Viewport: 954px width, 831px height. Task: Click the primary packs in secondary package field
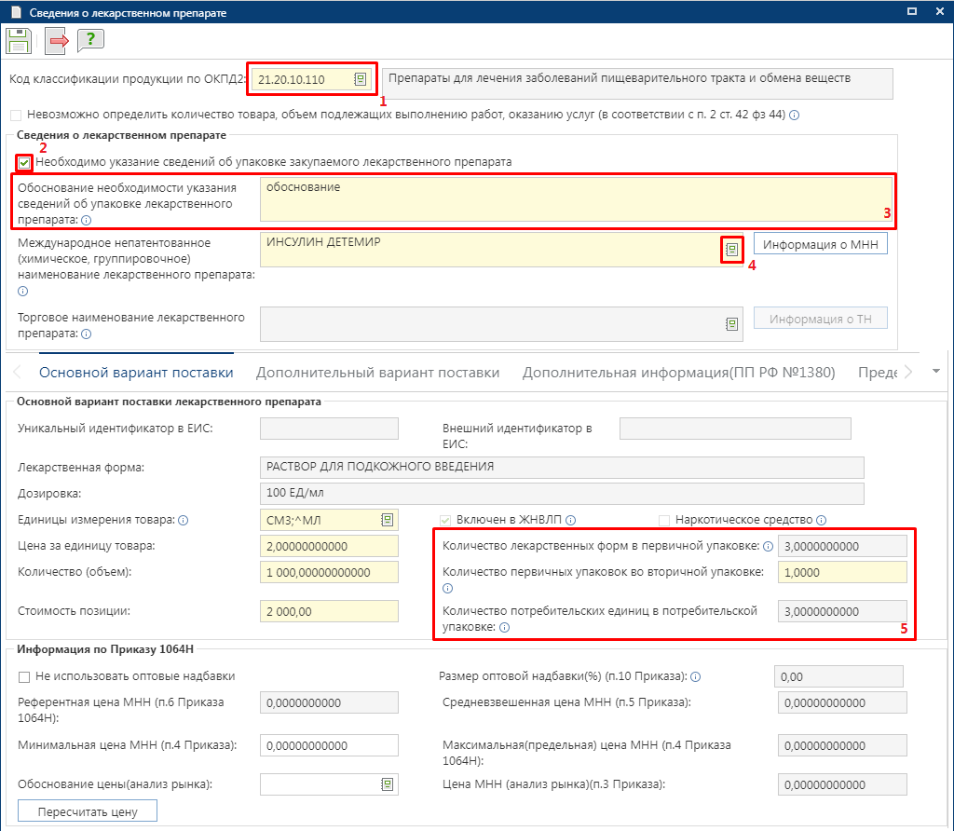pos(842,572)
